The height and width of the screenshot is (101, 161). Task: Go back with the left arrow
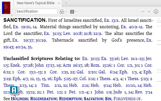click(143, 12)
